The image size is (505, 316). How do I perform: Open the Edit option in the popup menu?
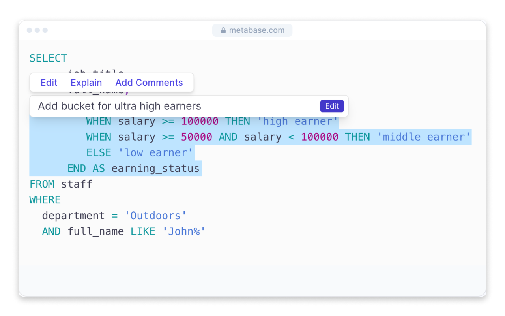click(49, 83)
